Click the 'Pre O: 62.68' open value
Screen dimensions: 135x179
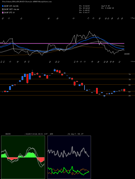point(85,6)
